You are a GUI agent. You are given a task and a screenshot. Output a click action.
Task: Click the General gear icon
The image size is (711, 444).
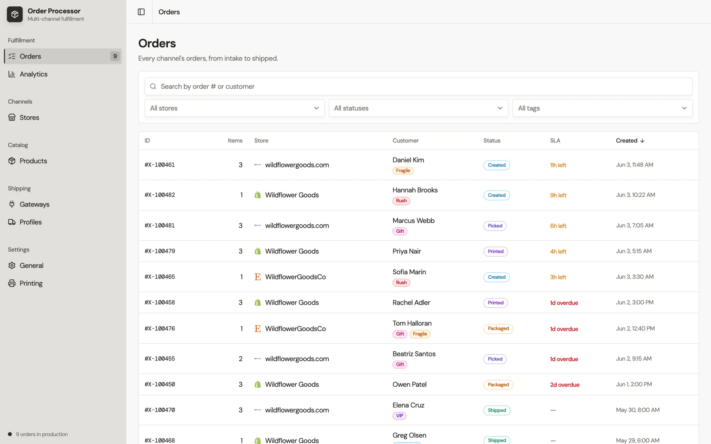[12, 266]
